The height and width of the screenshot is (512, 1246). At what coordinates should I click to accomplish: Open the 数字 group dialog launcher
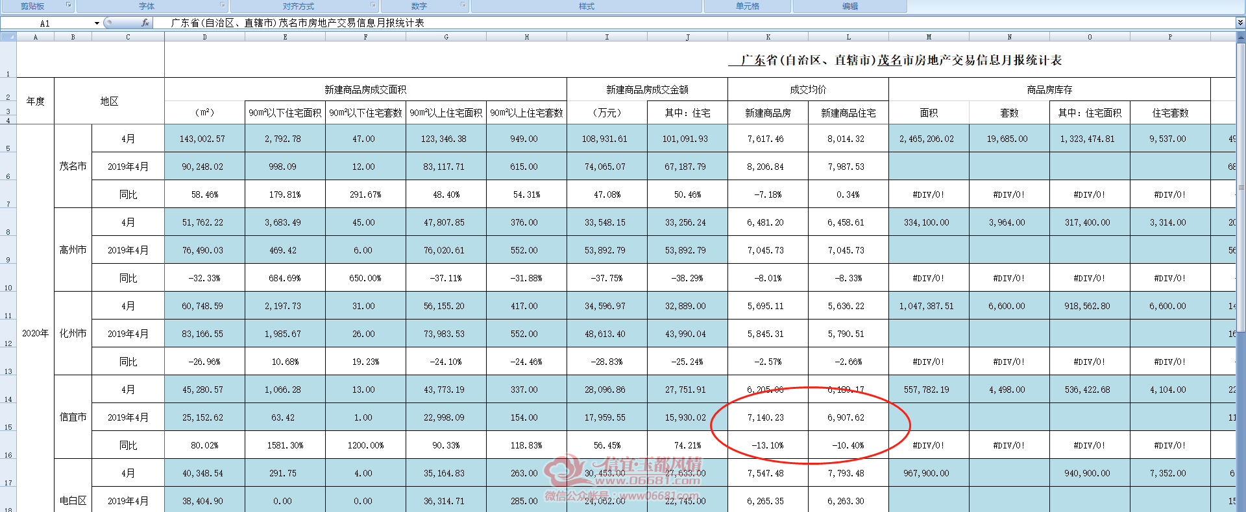coord(463,5)
